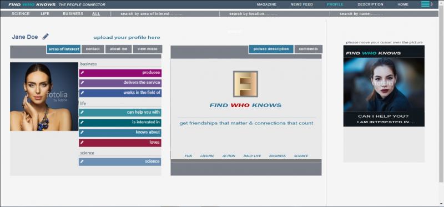Edit the delivers the service entry pencil

82,83
